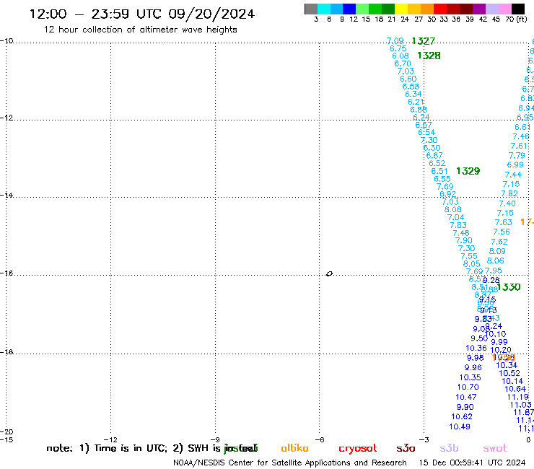Click the wave height value 6.75
This screenshot has height=469, width=534.
point(398,48)
